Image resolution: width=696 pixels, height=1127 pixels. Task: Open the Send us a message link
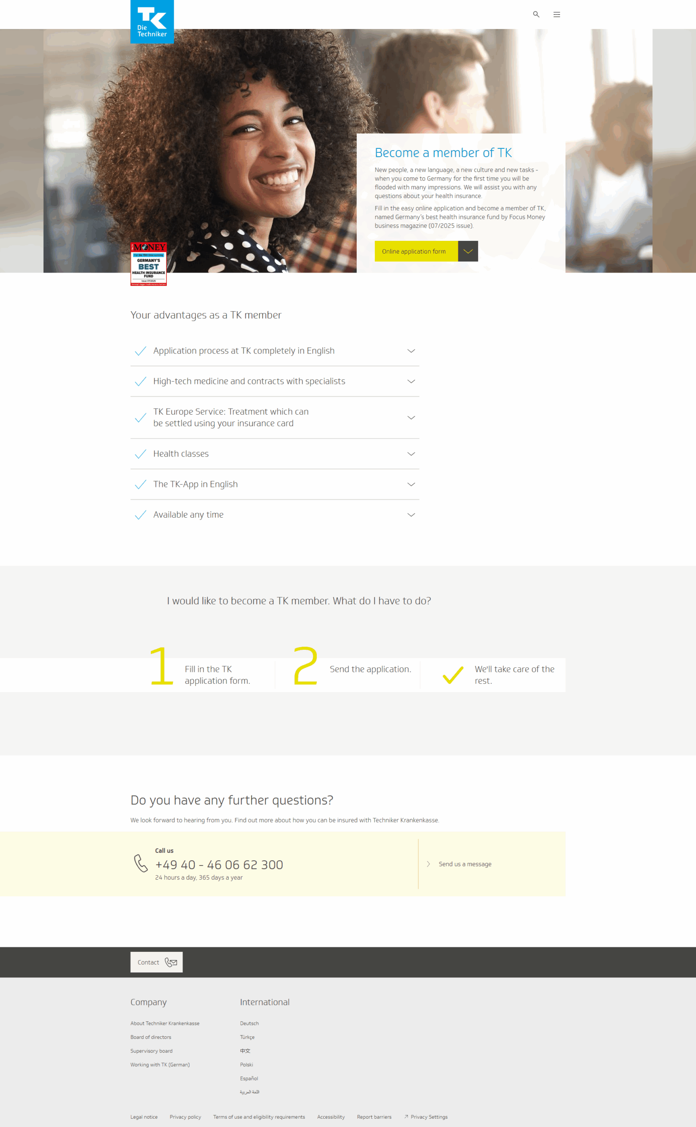(465, 864)
